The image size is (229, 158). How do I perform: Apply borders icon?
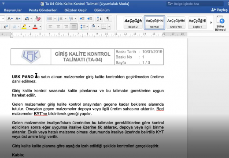(x=104, y=27)
